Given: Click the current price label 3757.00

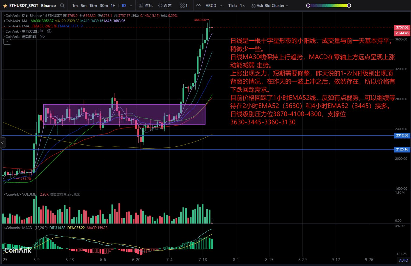Looking at the screenshot, I should point(402,27).
